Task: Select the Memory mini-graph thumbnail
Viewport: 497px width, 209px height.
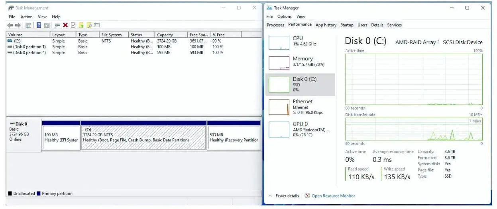Action: coord(279,63)
